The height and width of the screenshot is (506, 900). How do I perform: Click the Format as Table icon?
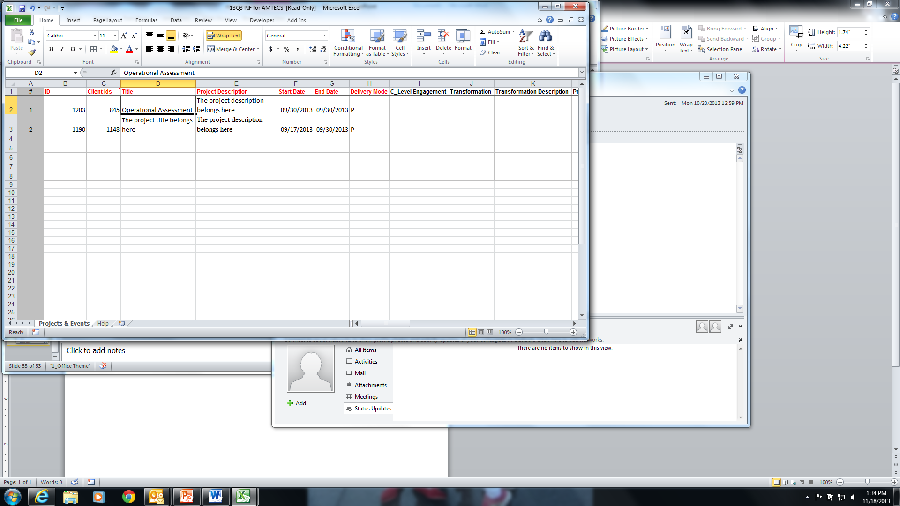point(377,36)
